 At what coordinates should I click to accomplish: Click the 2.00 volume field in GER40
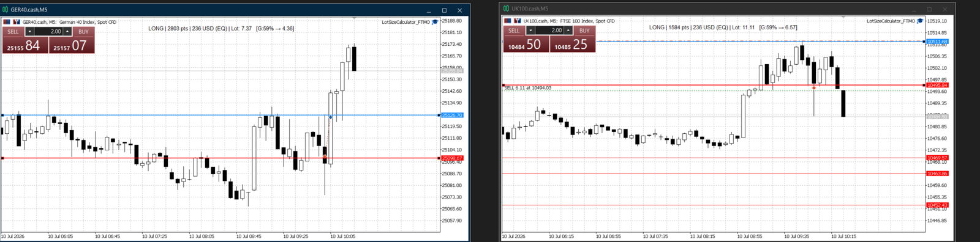(x=48, y=32)
